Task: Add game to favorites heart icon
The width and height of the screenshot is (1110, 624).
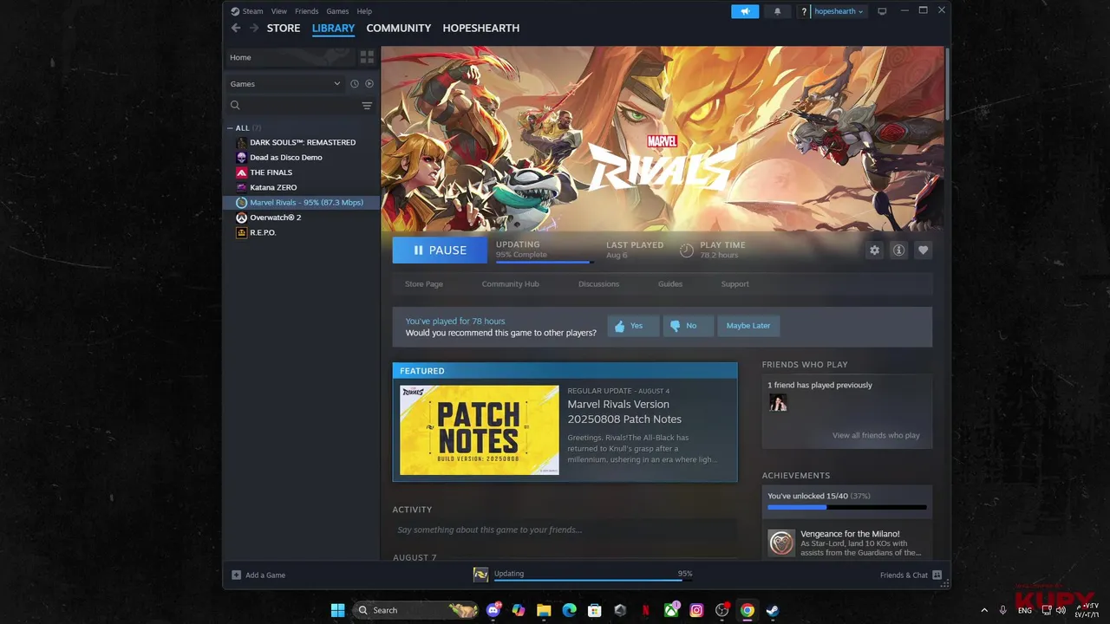Action: click(923, 250)
